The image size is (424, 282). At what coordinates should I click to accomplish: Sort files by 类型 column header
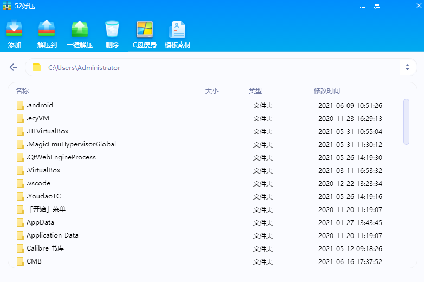coord(255,91)
